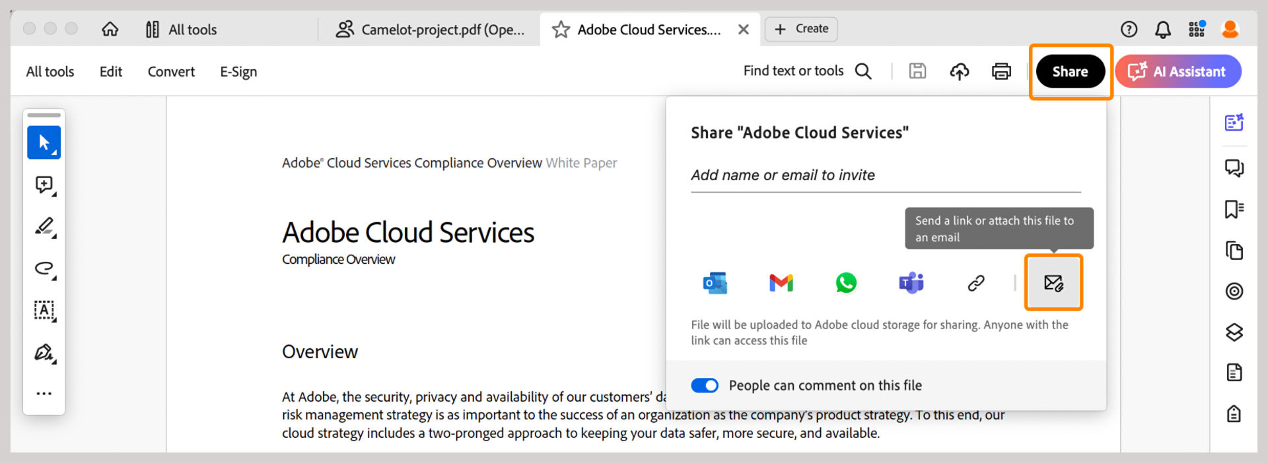This screenshot has width=1268, height=463.
Task: Click the black Share button
Action: tap(1070, 71)
